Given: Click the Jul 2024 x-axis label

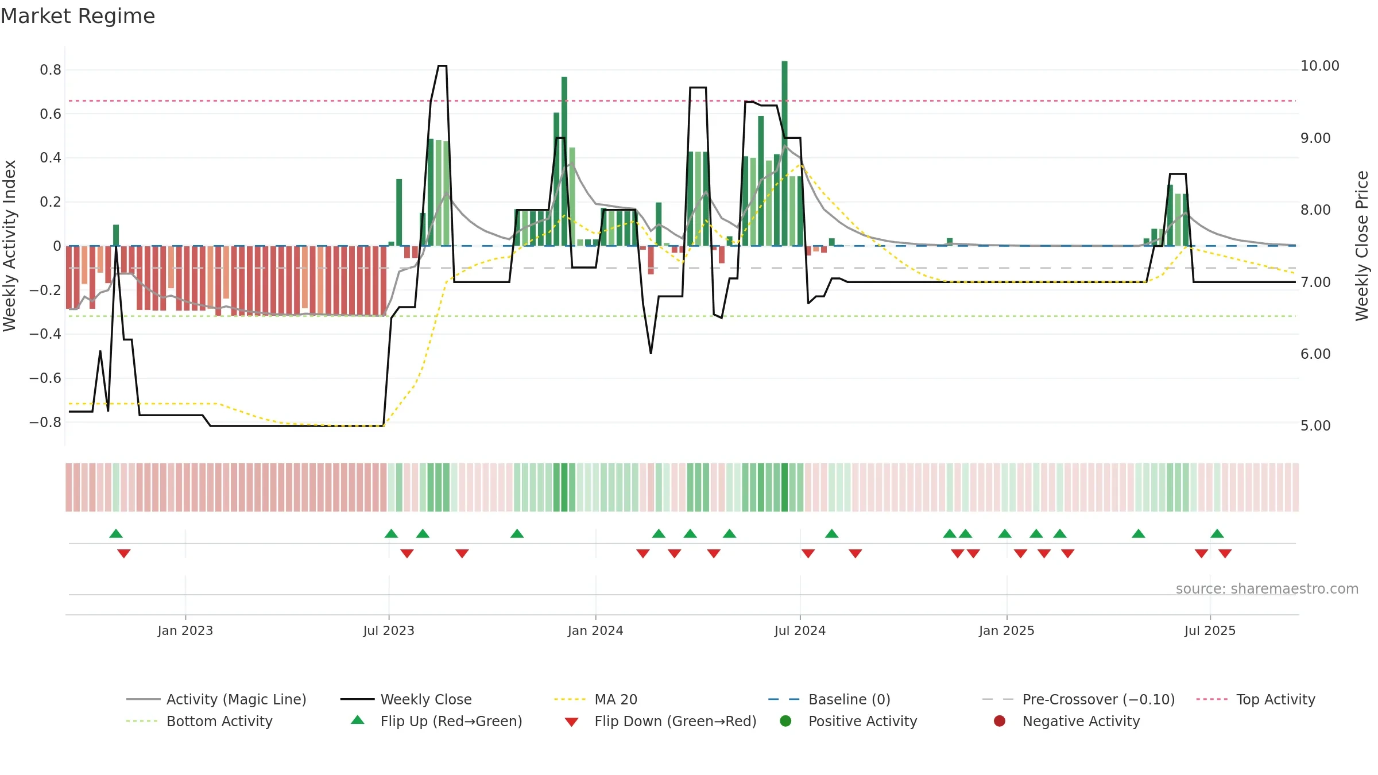Looking at the screenshot, I should click(800, 630).
